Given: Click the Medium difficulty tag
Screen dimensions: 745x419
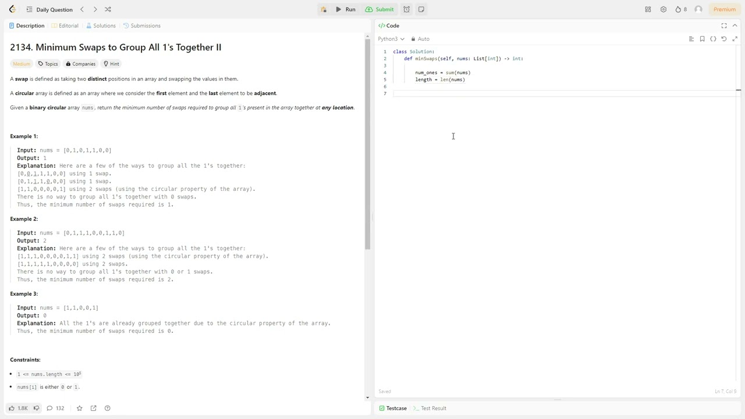Looking at the screenshot, I should pyautogui.click(x=22, y=64).
